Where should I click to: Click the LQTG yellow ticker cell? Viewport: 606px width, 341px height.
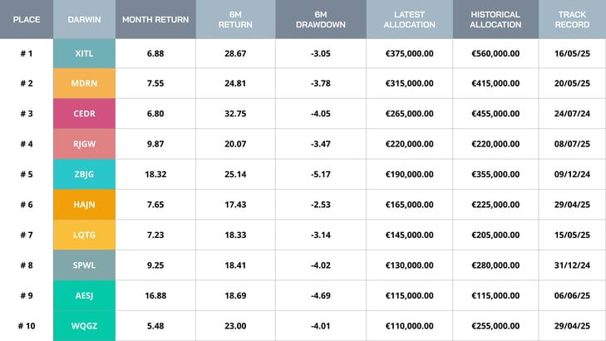click(x=84, y=235)
